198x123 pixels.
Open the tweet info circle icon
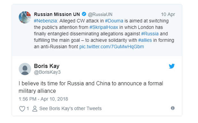[173, 108]
